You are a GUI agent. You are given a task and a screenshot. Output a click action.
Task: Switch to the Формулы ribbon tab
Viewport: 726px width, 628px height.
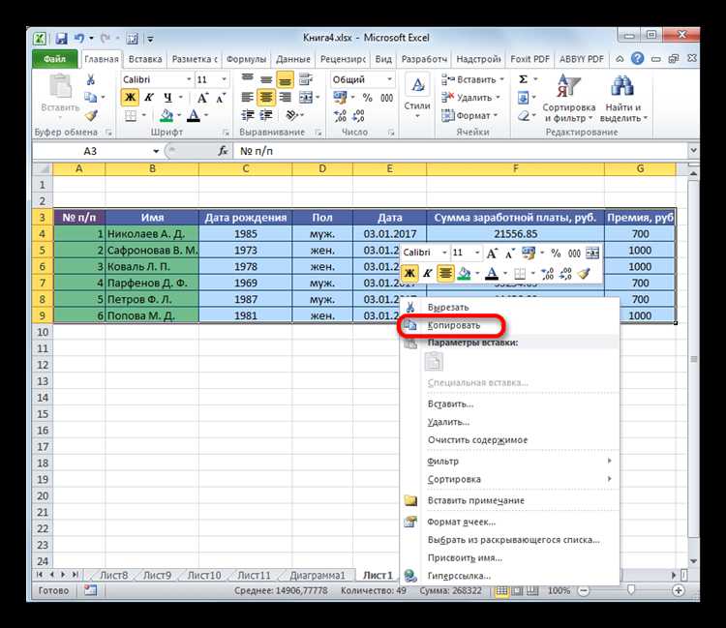pyautogui.click(x=246, y=59)
